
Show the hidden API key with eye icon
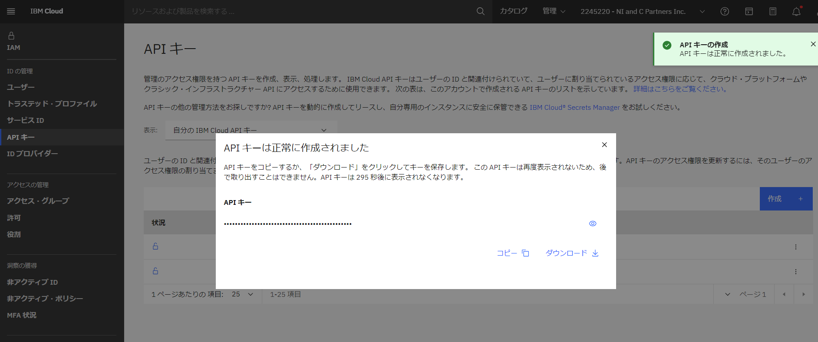(x=593, y=224)
